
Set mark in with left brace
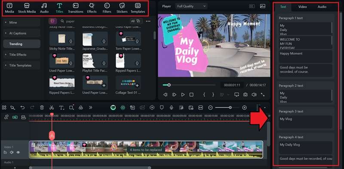[x=204, y=95]
